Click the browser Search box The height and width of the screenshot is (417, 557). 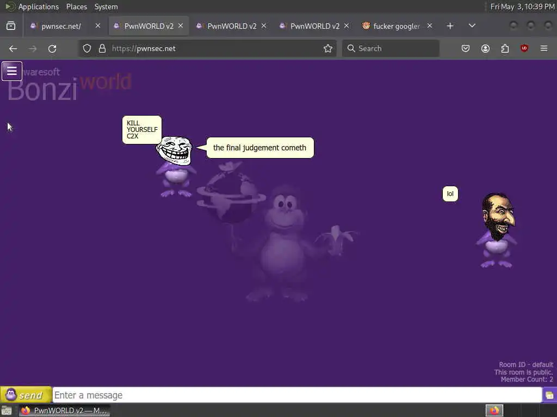pyautogui.click(x=391, y=48)
